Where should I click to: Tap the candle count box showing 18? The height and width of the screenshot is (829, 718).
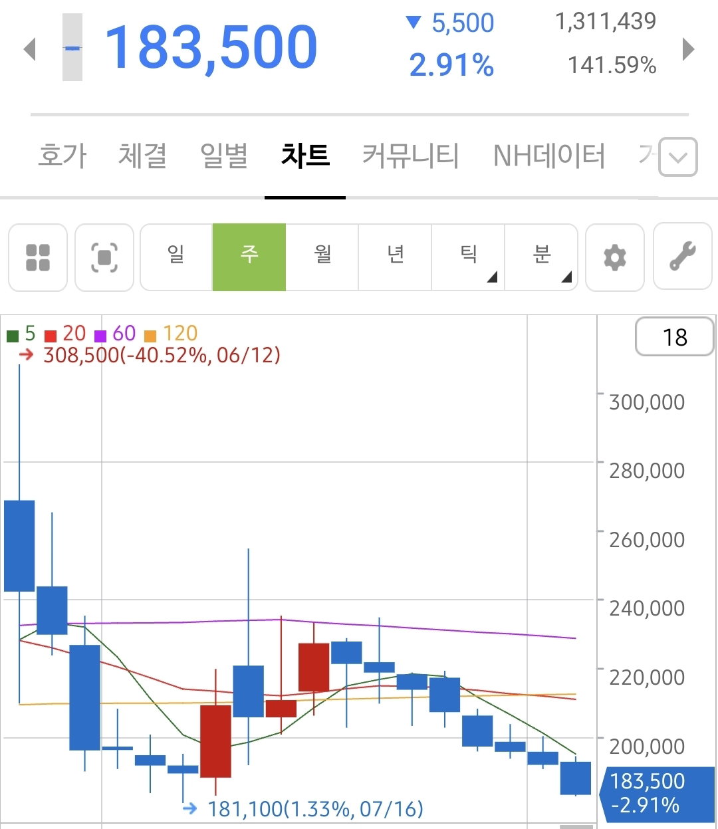click(675, 337)
